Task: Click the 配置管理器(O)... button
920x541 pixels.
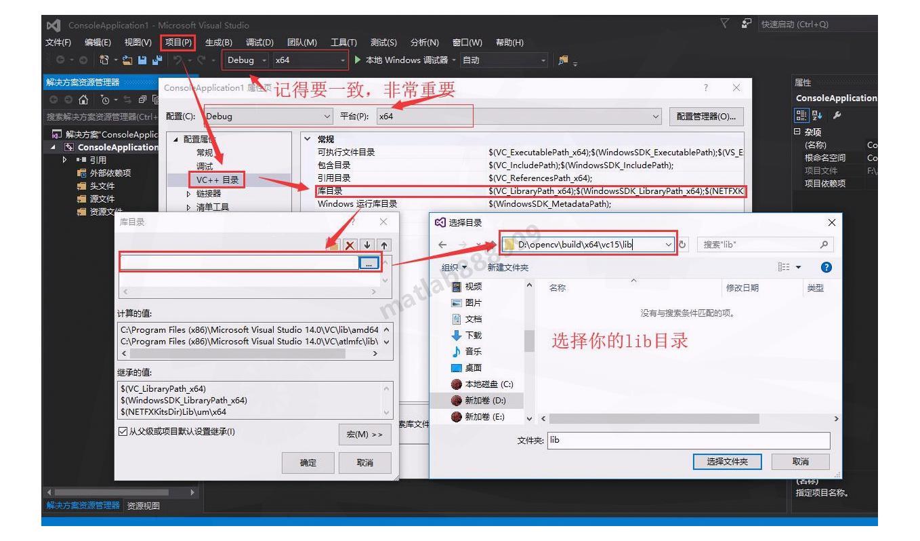Action: pos(706,116)
